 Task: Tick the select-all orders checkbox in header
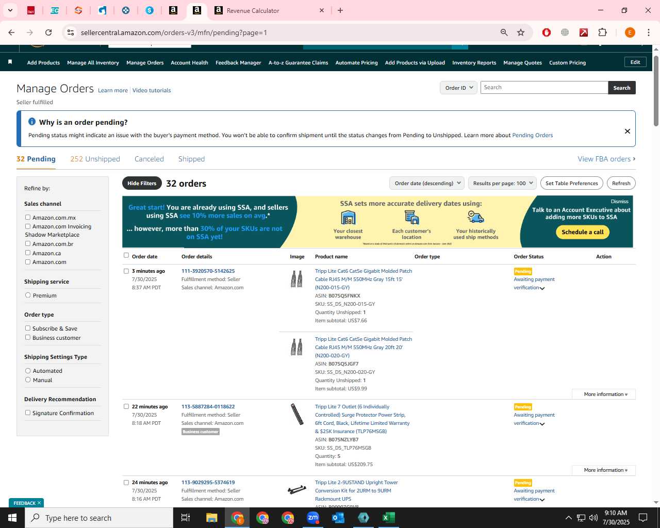[126, 255]
